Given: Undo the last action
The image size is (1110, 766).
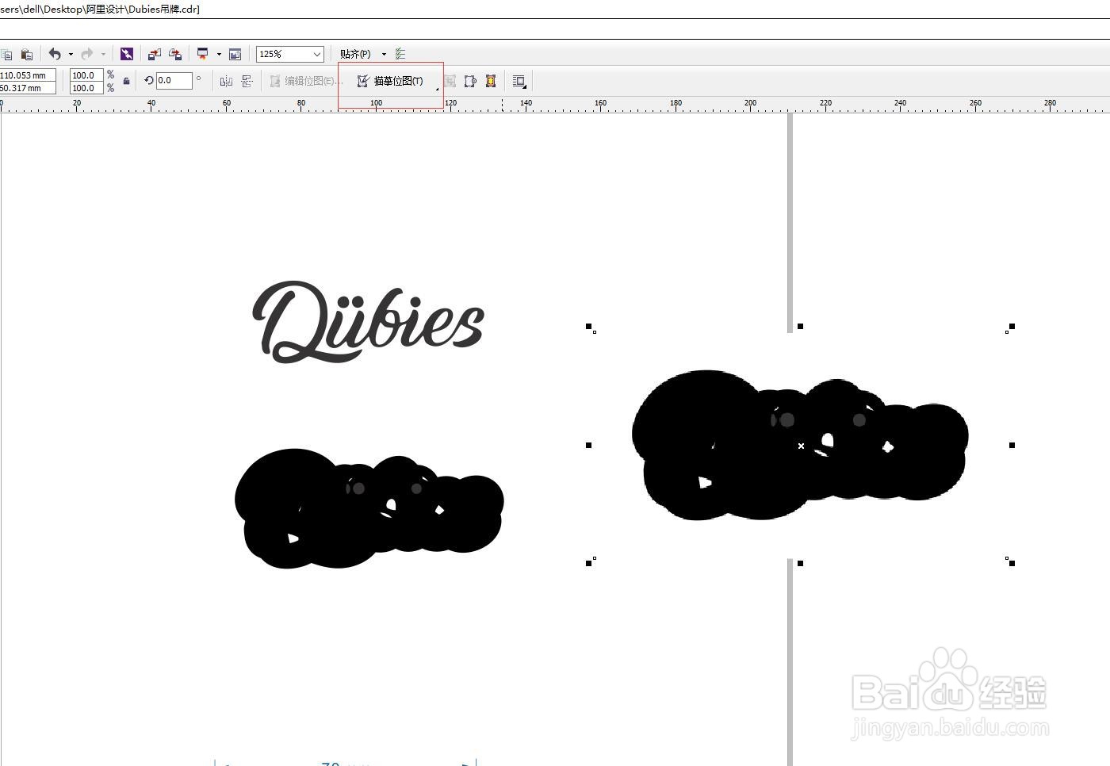Looking at the screenshot, I should point(55,54).
